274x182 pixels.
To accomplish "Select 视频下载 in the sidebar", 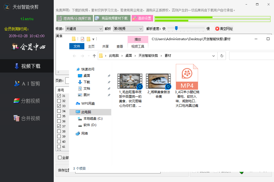I will (27, 66).
